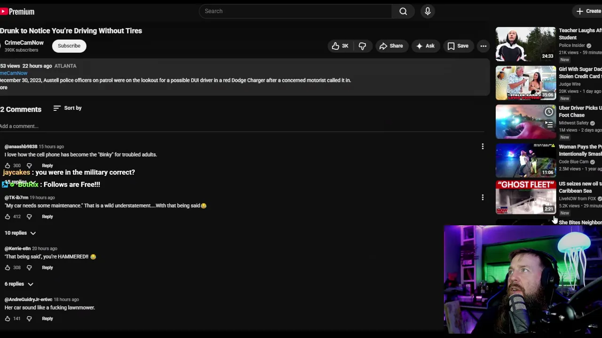The width and height of the screenshot is (602, 338).
Task: Dislike the @Kerrie-e8n comment
Action: [x=29, y=268]
